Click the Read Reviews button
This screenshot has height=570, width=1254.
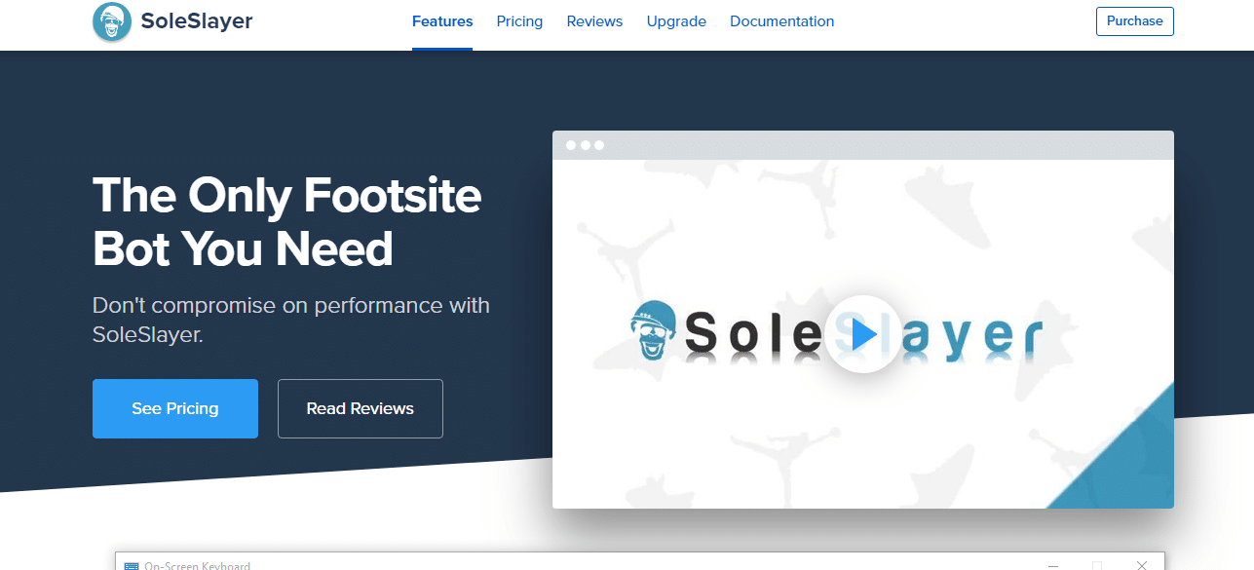point(361,408)
